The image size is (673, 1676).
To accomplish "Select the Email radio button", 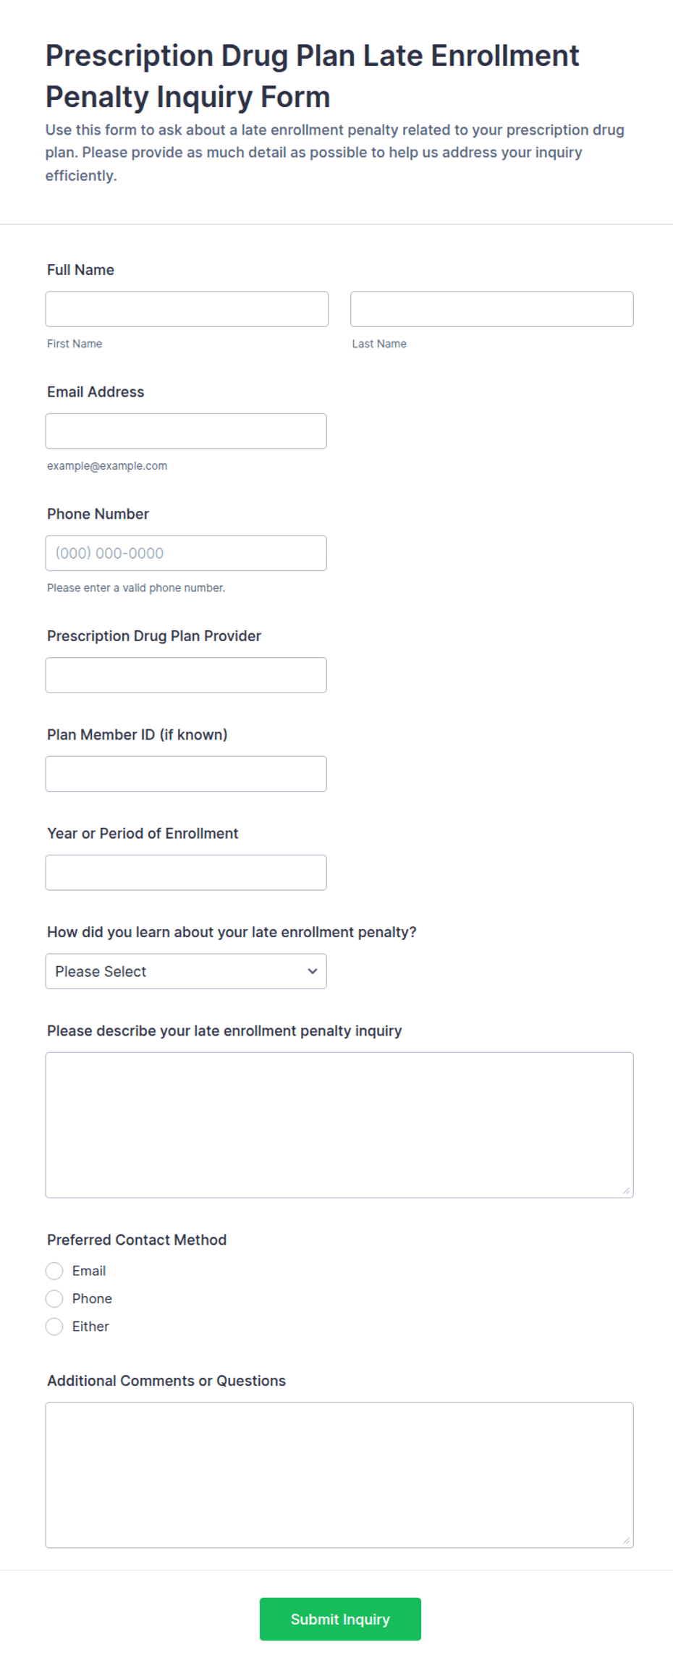I will 54,1271.
